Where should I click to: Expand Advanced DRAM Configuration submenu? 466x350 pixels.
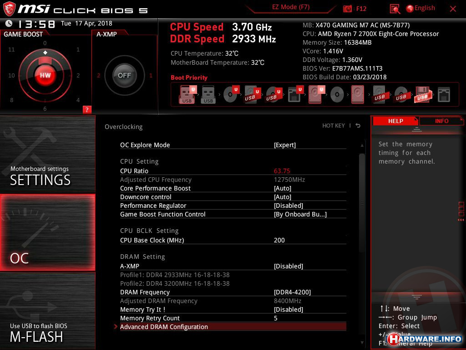click(164, 327)
